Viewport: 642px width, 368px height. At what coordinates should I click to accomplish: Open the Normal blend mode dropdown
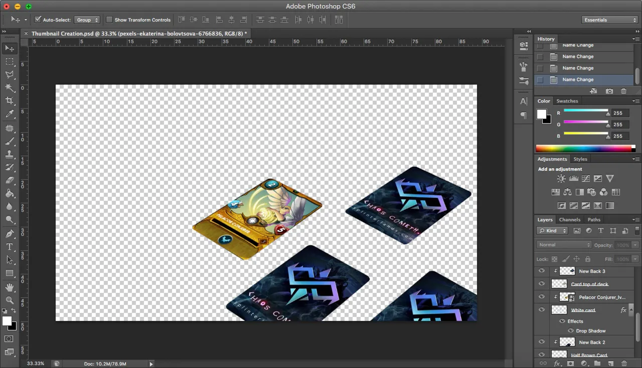tap(564, 245)
